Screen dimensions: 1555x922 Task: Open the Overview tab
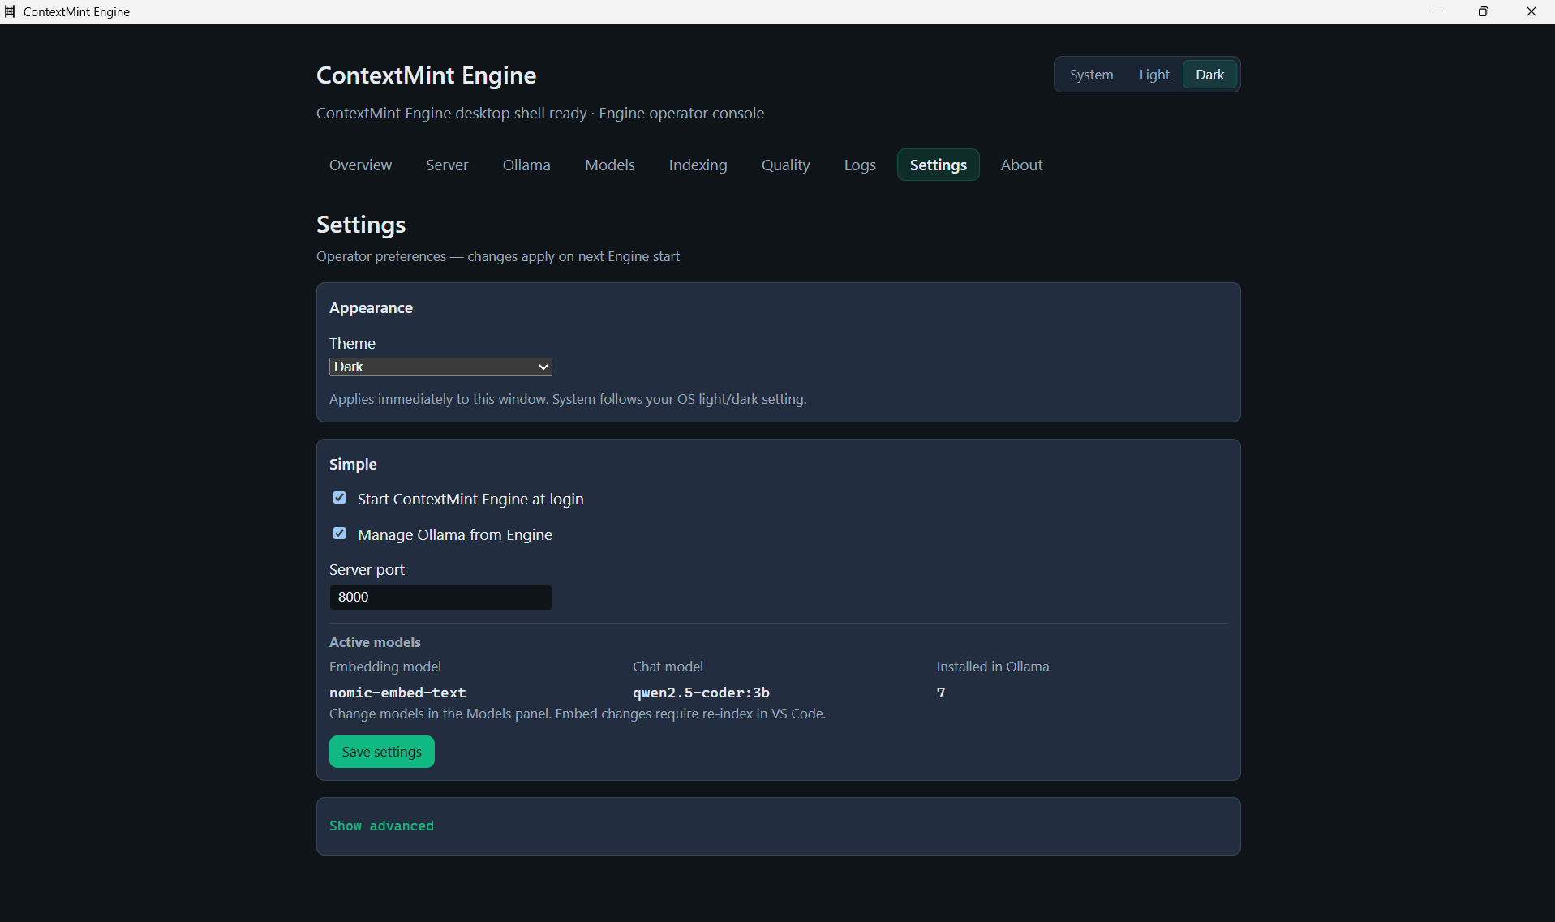[x=360, y=165]
